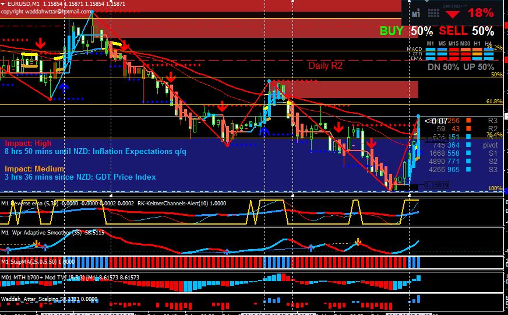This screenshot has height=315, width=508.
Task: Select the H1 timeframe column header
Action: click(x=477, y=44)
